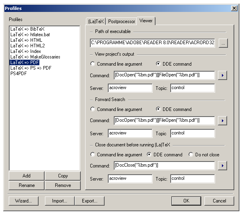Click the Copy profile button
The width and height of the screenshot is (241, 214).
(63, 176)
